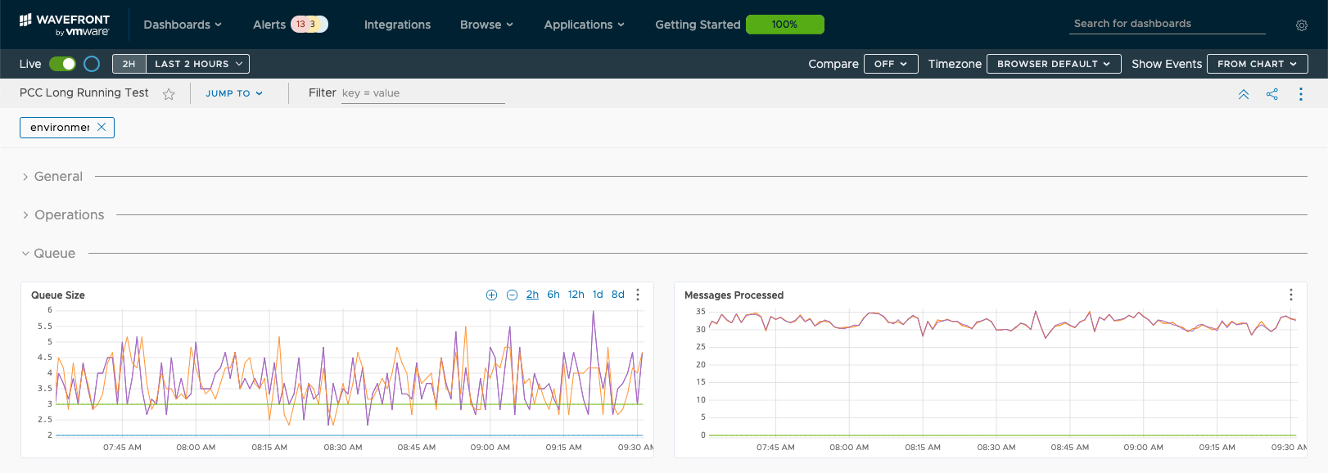Favorite dashboard with the star icon

click(x=169, y=94)
